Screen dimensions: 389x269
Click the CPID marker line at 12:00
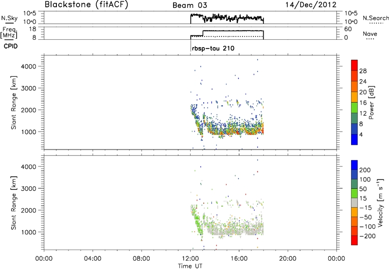[191, 46]
